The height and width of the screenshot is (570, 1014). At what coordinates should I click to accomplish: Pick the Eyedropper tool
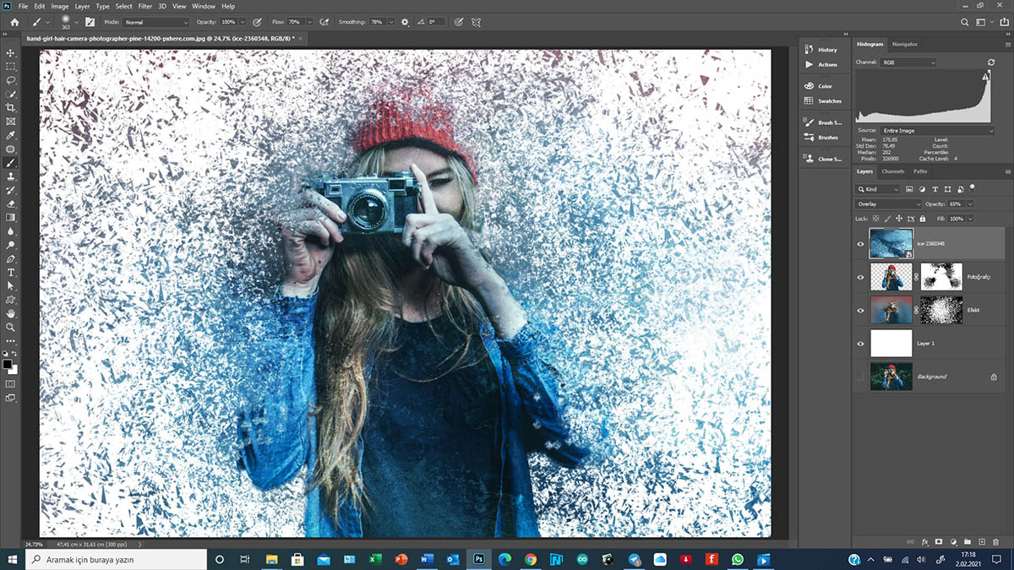[11, 135]
